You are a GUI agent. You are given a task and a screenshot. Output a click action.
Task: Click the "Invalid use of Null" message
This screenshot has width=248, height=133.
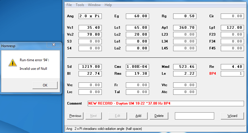click(33, 69)
